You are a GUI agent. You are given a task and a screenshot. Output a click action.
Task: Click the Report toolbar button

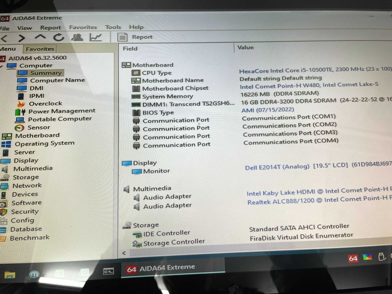[x=135, y=37]
